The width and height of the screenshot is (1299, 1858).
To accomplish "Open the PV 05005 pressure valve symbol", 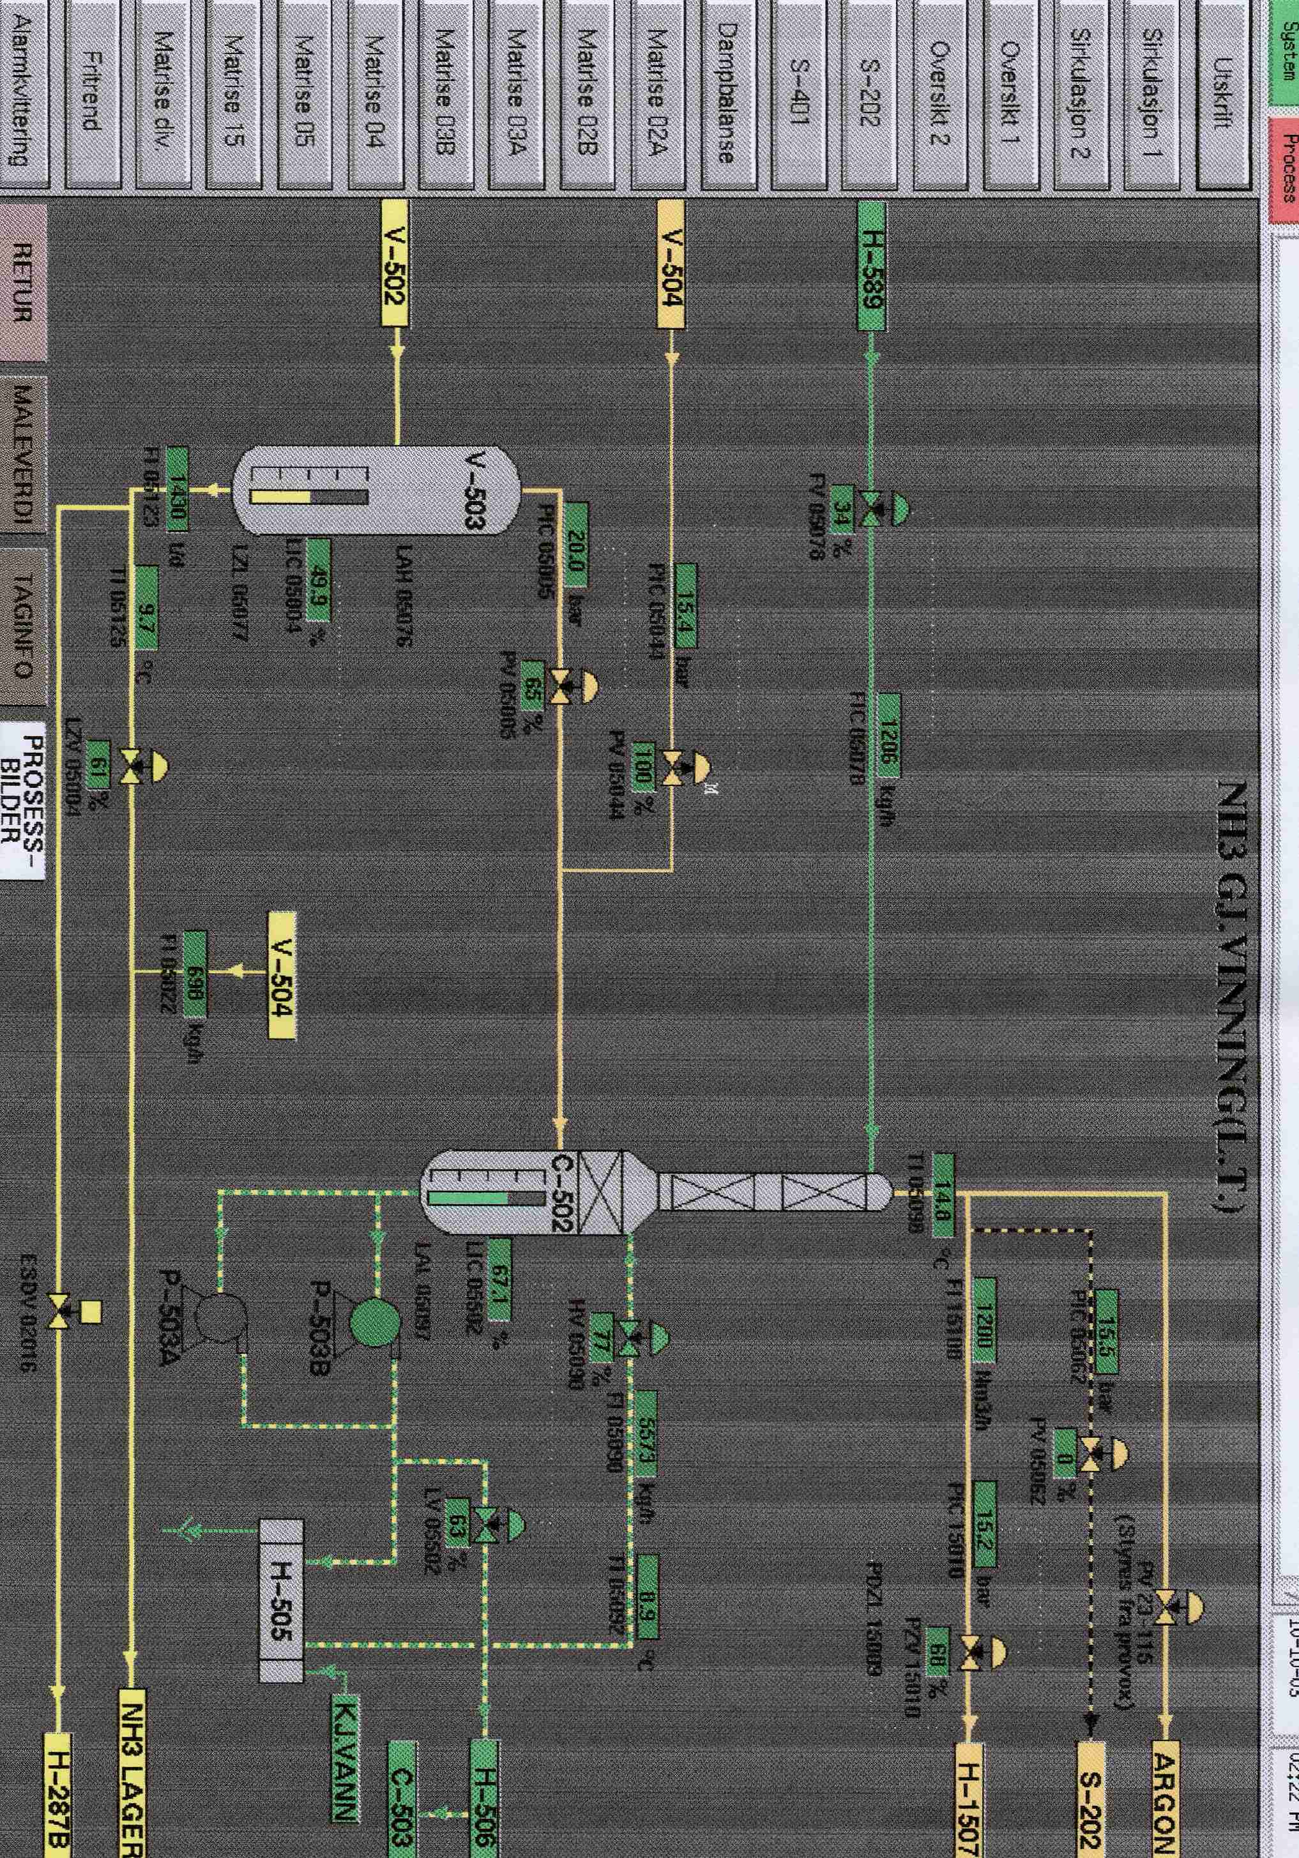I will [572, 687].
